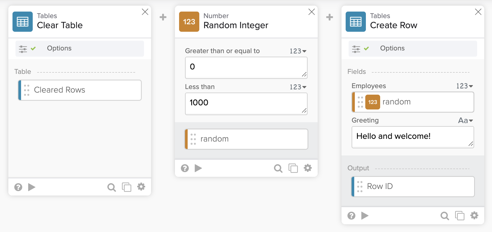
Task: Open the Greeting text type dropdown
Action: [466, 120]
